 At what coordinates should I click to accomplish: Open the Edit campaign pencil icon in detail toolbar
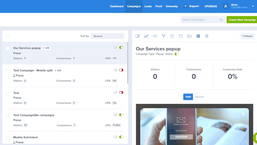138,36
